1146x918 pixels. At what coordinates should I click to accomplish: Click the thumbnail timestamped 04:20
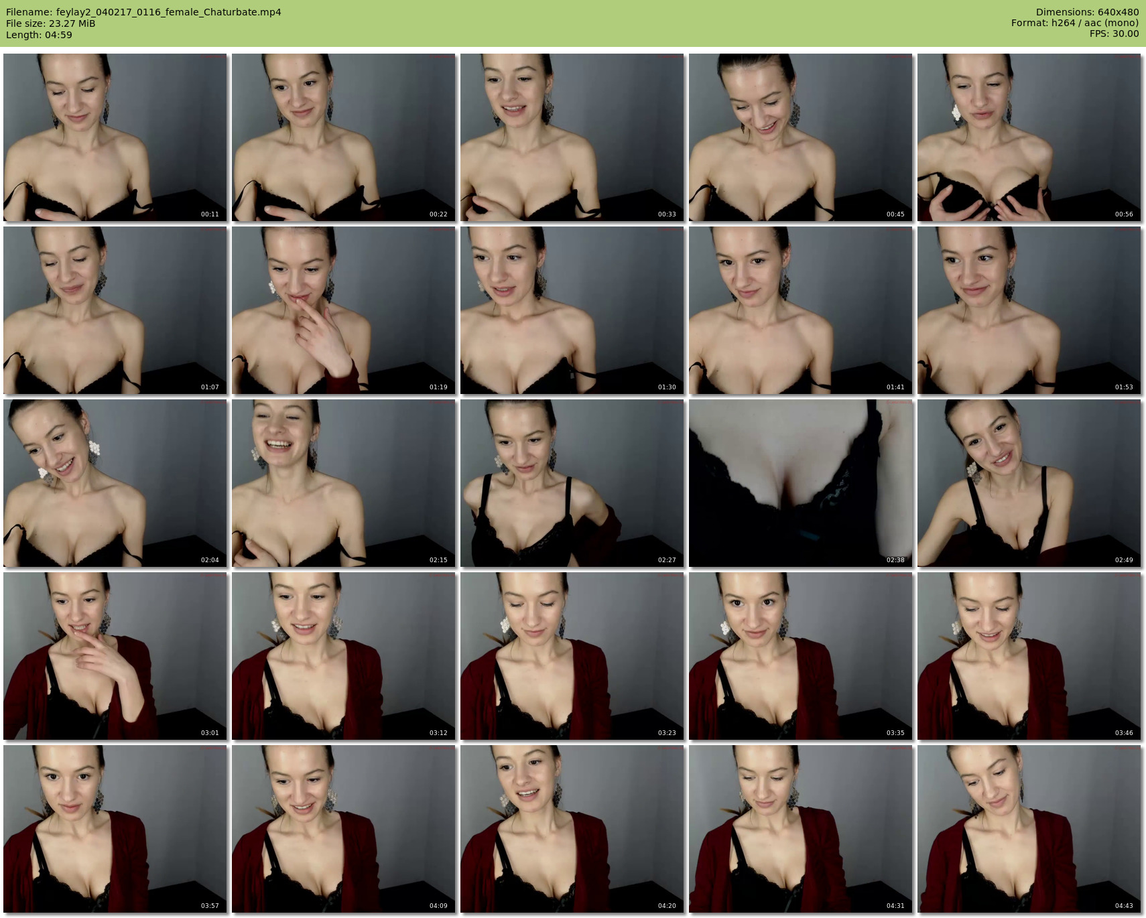[x=572, y=829]
